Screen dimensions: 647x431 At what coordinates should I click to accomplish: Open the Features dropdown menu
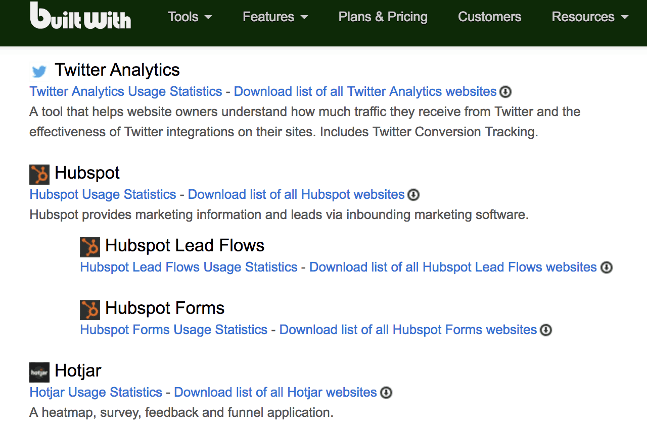[275, 17]
